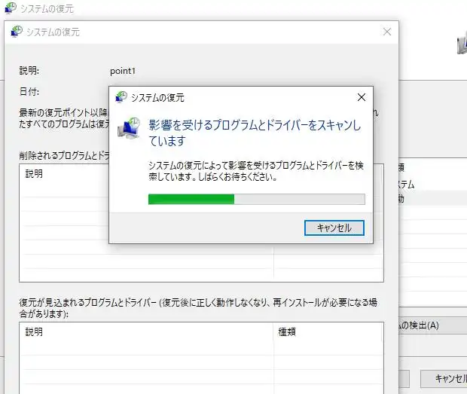Close the point1 details window with X
467x394 pixels.
tap(387, 32)
